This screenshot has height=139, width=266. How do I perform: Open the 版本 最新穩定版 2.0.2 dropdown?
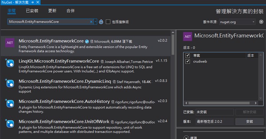pyautogui.click(x=215, y=121)
